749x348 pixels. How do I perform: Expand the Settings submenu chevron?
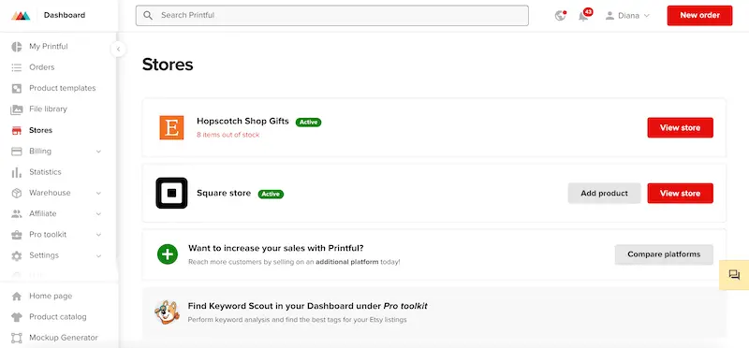[98, 256]
